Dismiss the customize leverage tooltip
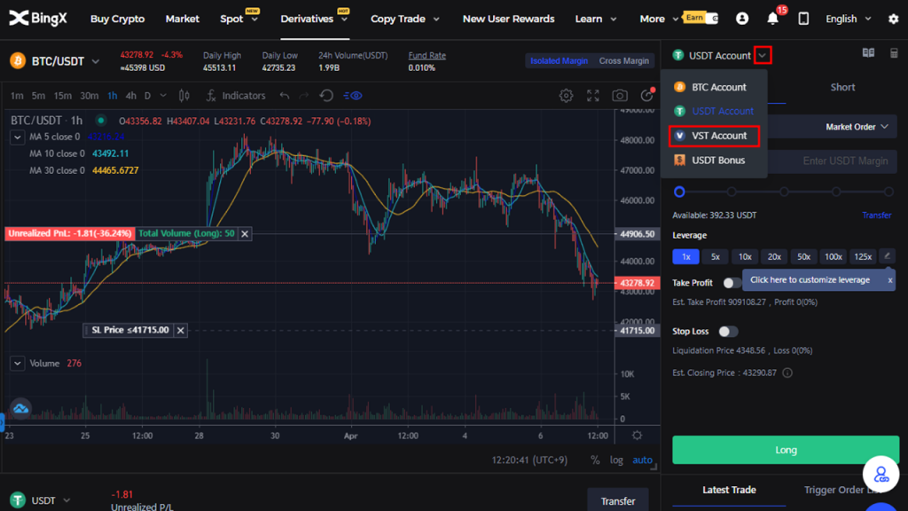The image size is (908, 511). point(890,280)
